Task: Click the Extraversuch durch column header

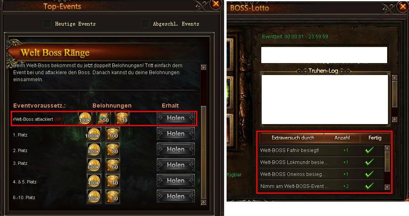Action: pyautogui.click(x=293, y=138)
